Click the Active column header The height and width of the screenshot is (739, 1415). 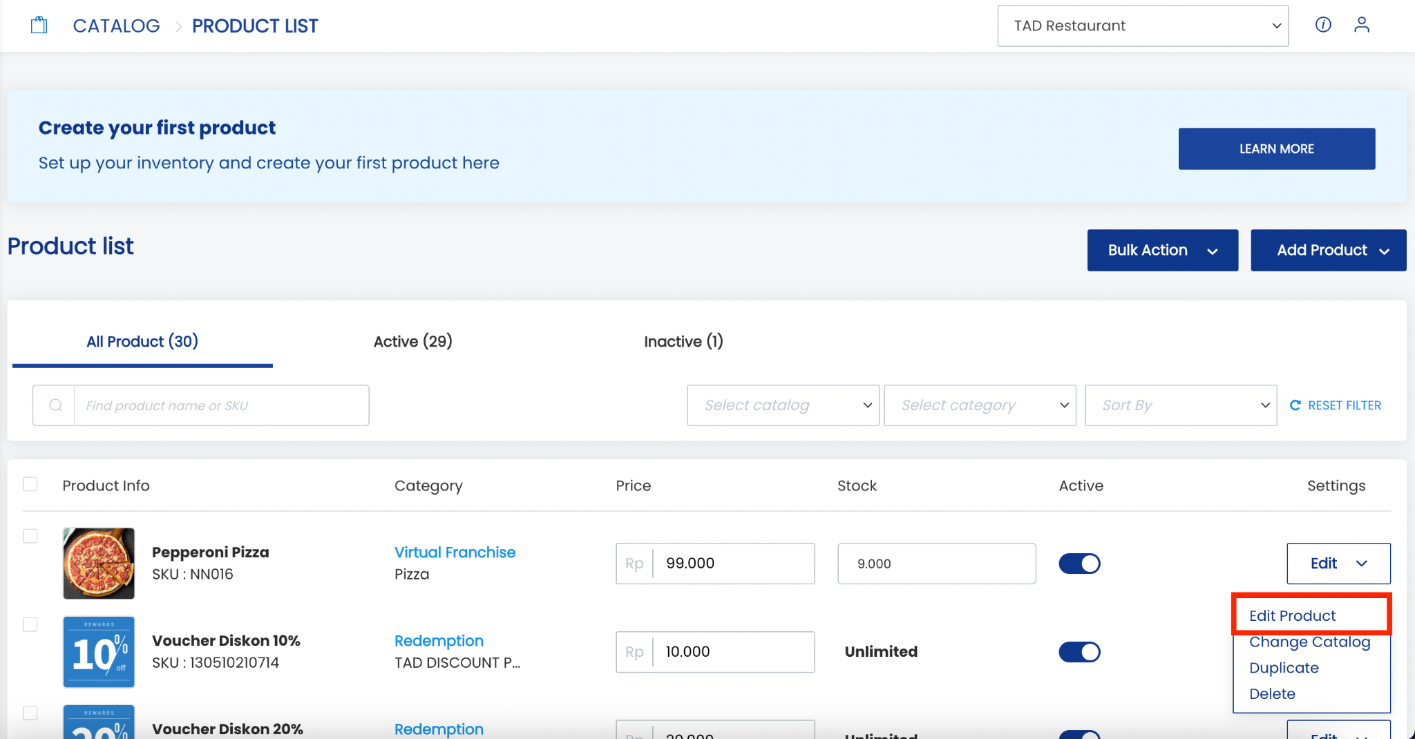pyautogui.click(x=1081, y=486)
